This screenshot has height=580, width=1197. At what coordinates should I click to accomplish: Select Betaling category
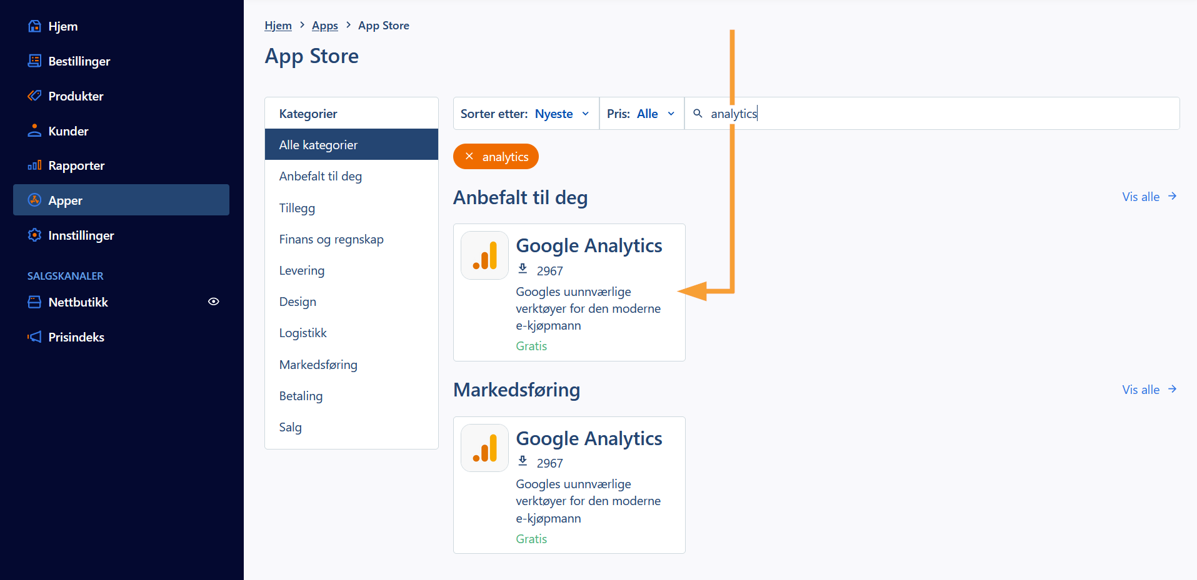tap(351, 396)
